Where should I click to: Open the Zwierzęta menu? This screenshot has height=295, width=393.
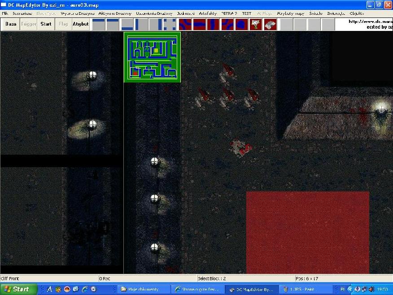tap(336, 13)
